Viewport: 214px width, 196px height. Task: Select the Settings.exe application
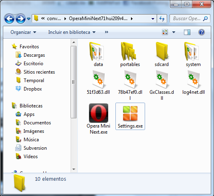coord(130,116)
